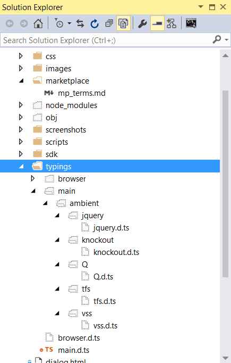
Task: Click the vertical scrollbar thumb
Action: pyautogui.click(x=226, y=184)
